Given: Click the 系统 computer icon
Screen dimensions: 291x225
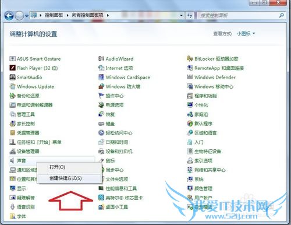Looking at the screenshot, I should [190, 179].
